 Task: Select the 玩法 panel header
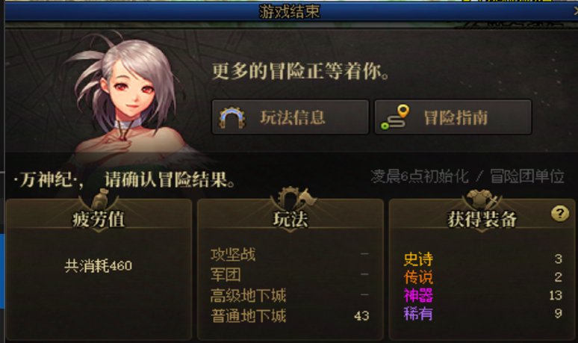[290, 219]
